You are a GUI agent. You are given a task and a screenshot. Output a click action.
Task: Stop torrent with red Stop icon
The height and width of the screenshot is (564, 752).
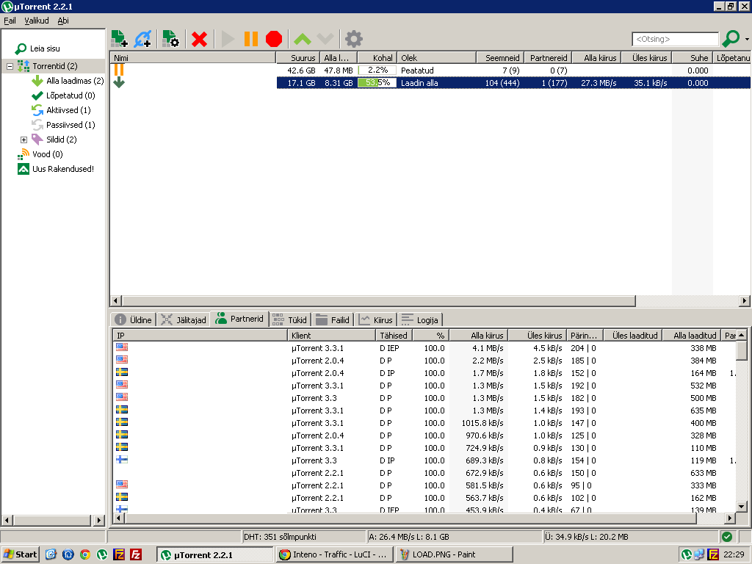274,39
